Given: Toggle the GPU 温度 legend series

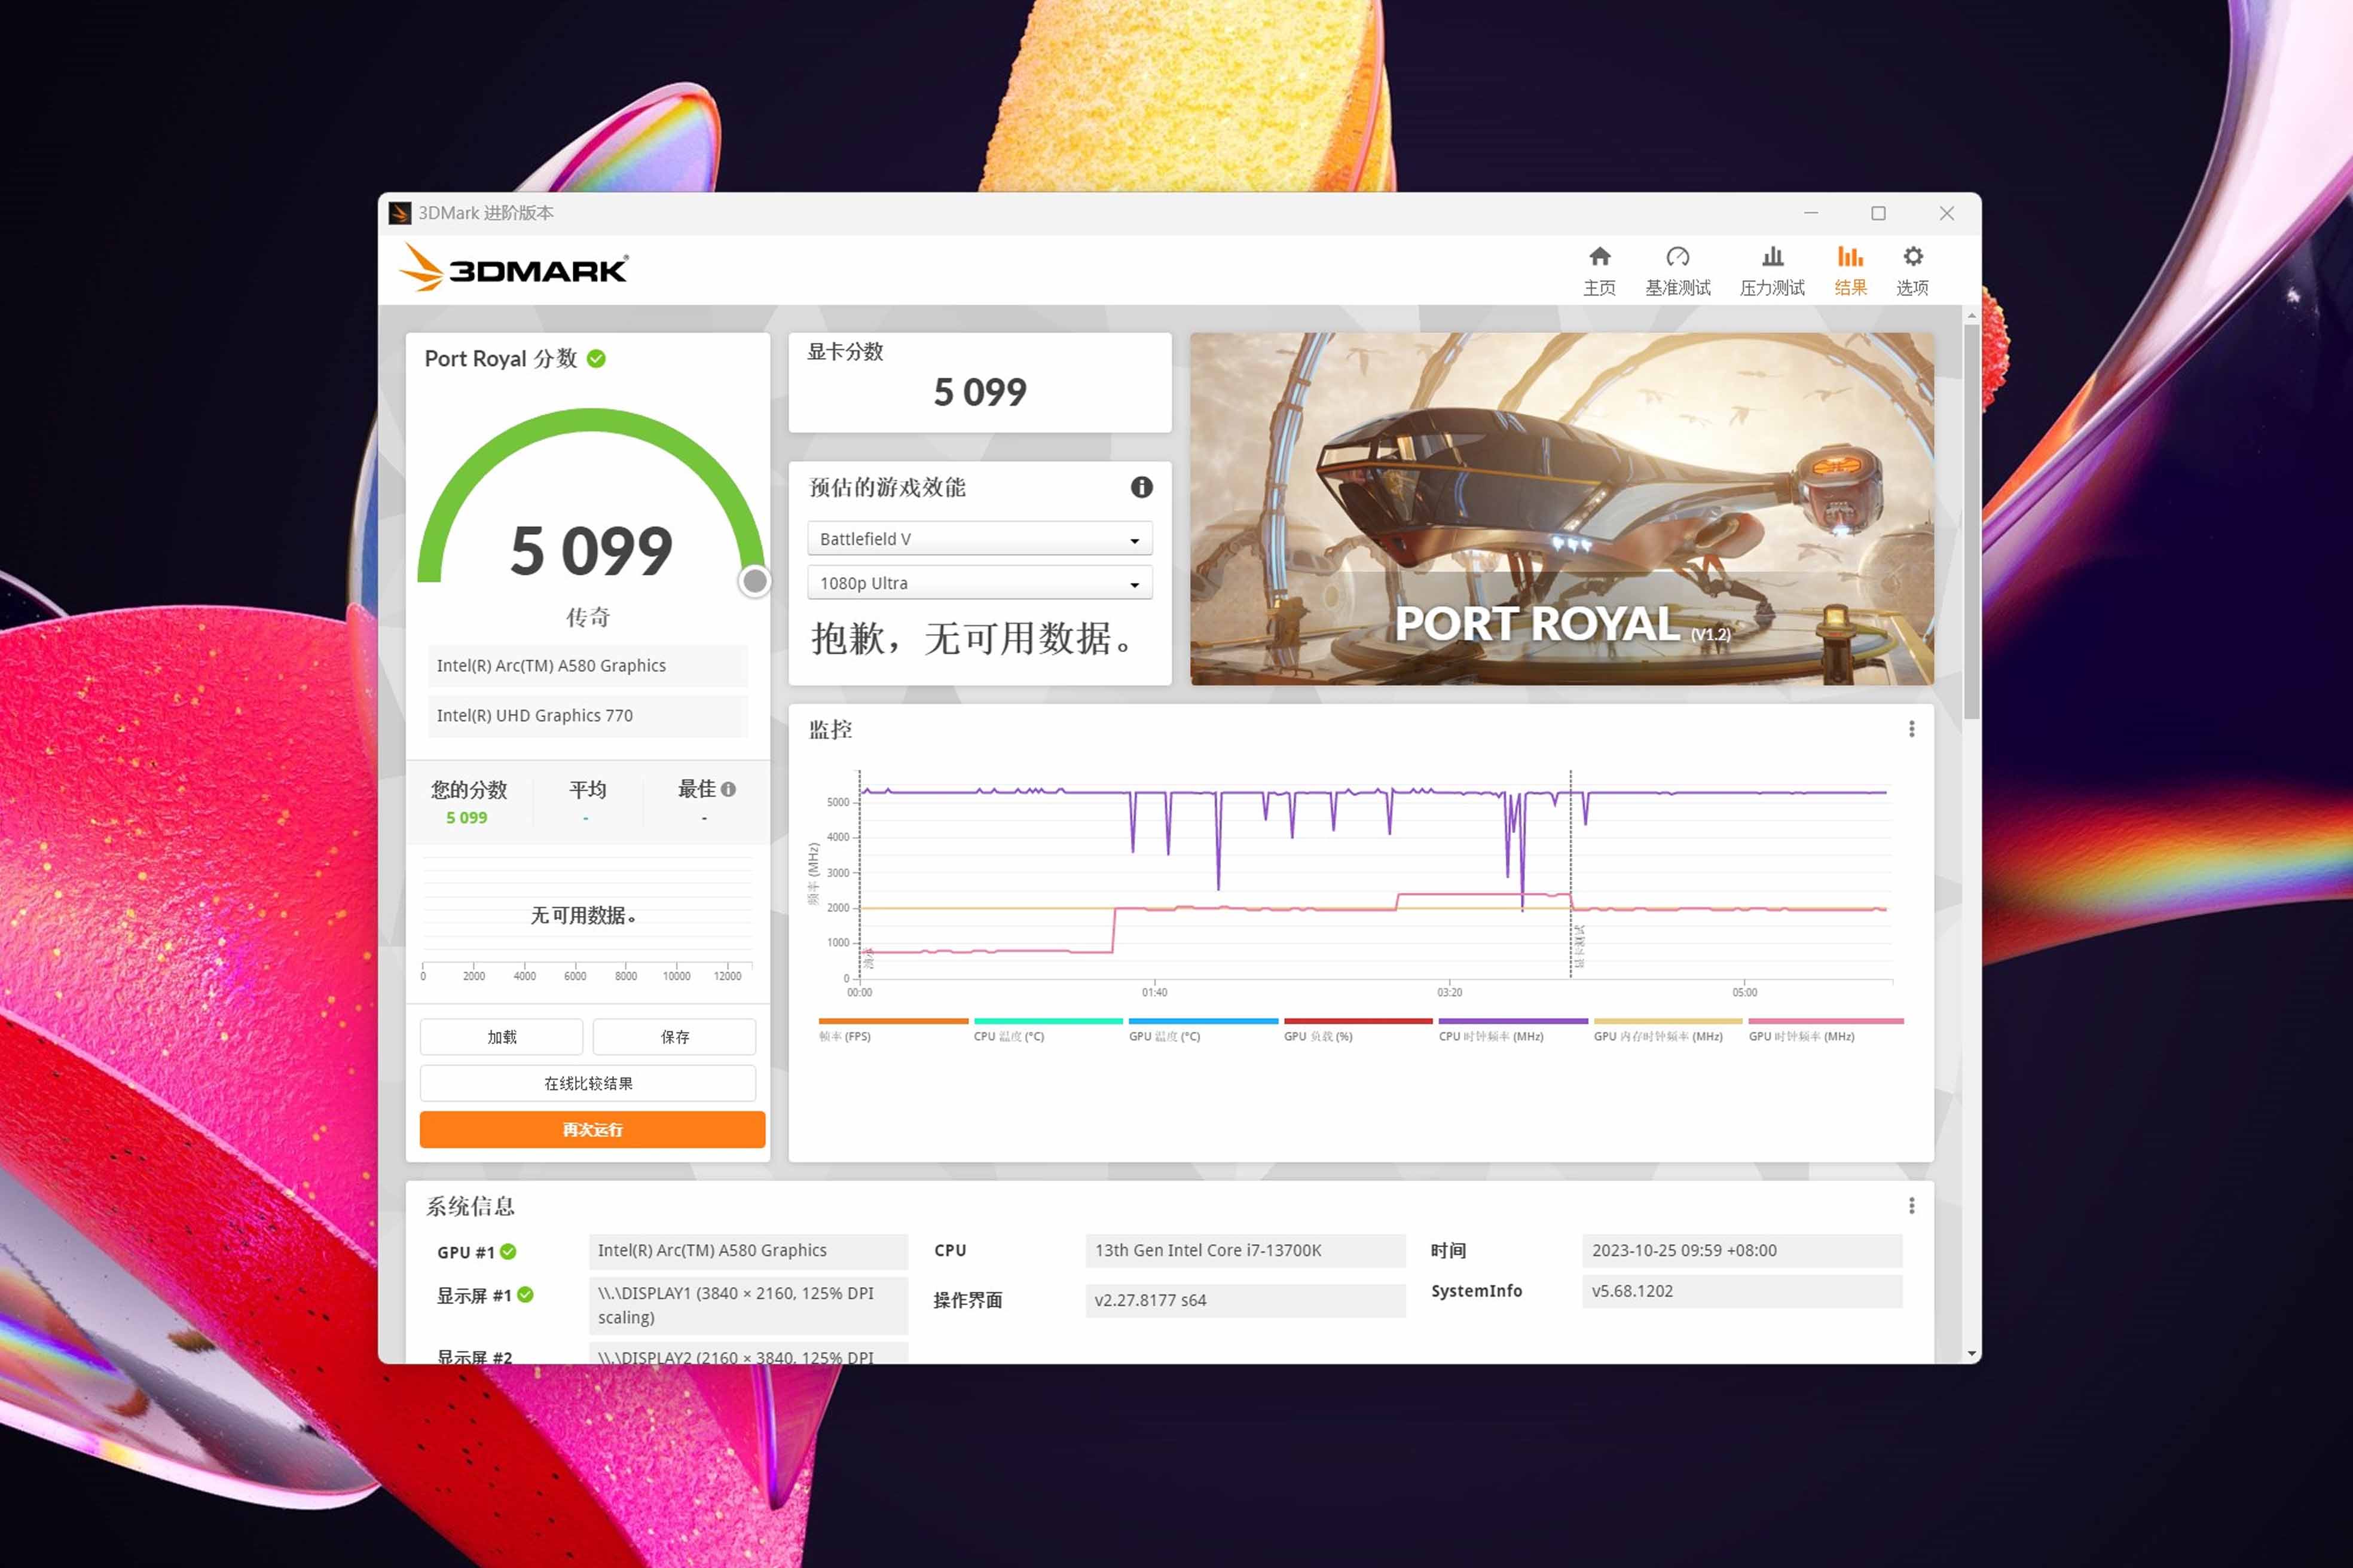Looking at the screenshot, I should 1203,1031.
